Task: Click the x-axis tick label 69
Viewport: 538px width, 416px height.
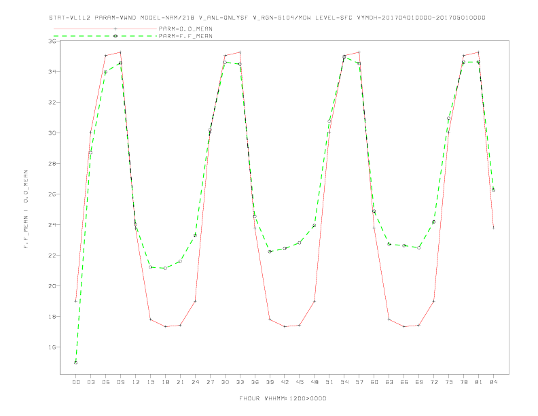Action: click(419, 382)
